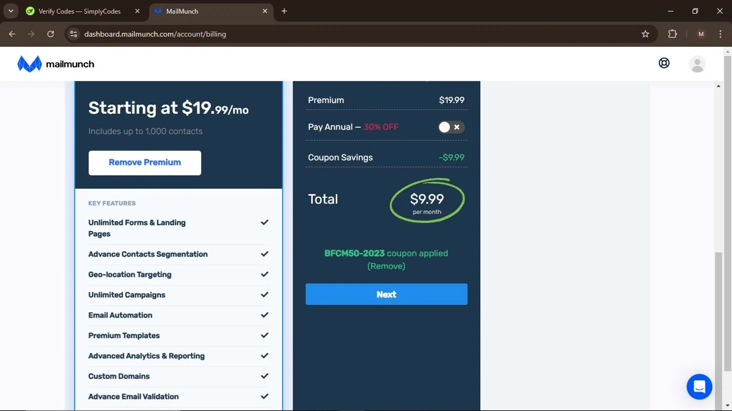Viewport: 732px width, 411px height.
Task: Go back to previous page
Action: point(12,34)
